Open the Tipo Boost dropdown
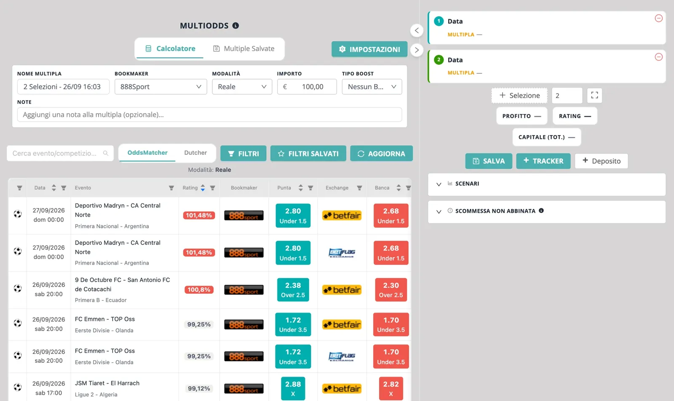This screenshot has width=674, height=401. pos(372,87)
